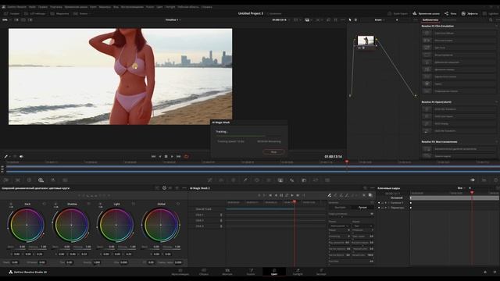Open the first palette icon in the left toolbar
Image resolution: width=500 pixels, height=281 pixels.
coord(5,180)
